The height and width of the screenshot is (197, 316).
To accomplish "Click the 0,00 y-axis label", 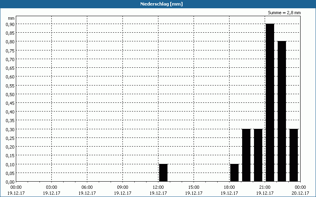I will pyautogui.click(x=10, y=182).
